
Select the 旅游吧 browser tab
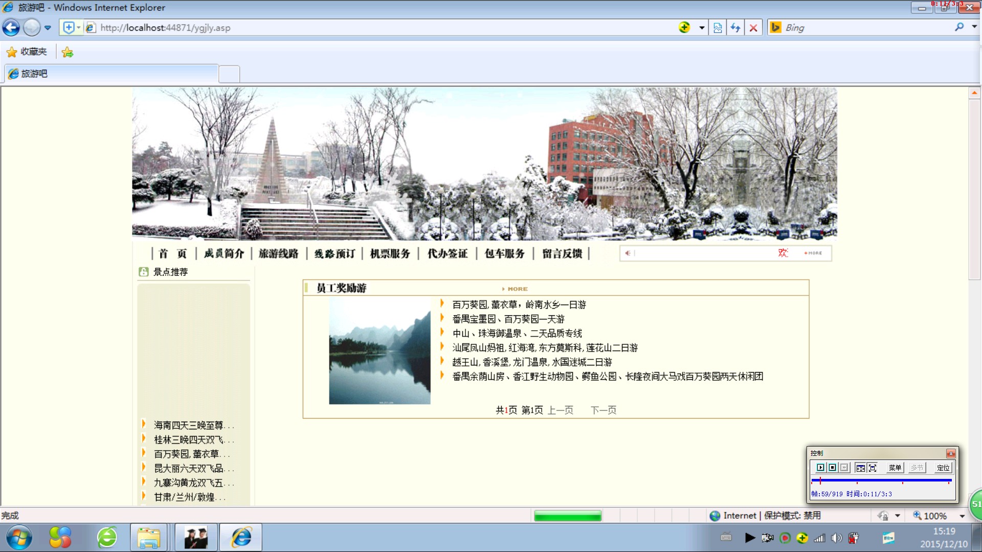pyautogui.click(x=111, y=74)
